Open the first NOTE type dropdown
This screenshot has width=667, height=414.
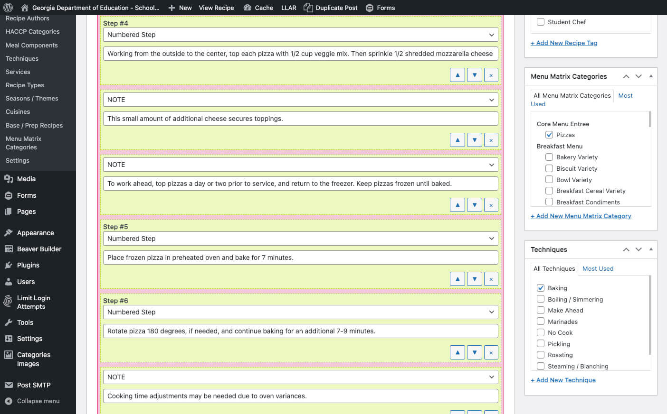click(x=300, y=100)
